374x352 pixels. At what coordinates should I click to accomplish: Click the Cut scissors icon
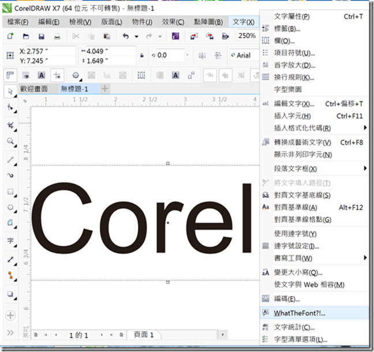click(76, 36)
